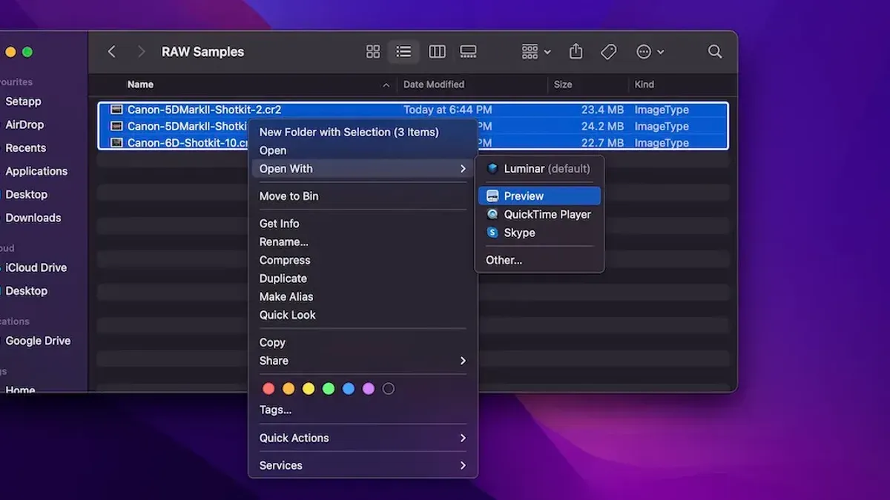Click file icon of Canon-6D-Shotkit-10 row
890x500 pixels.
pos(116,142)
